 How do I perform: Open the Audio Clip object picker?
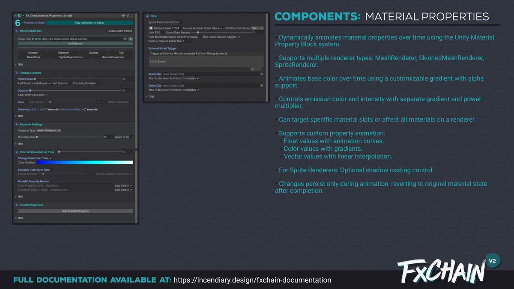point(262,74)
